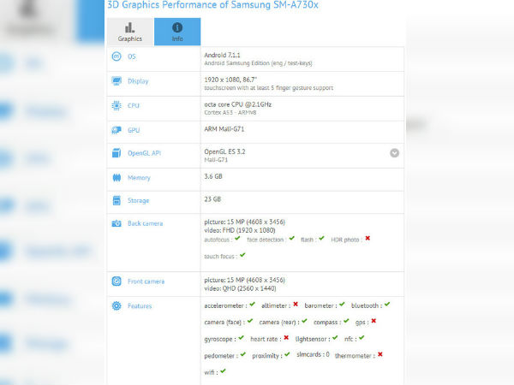Click the HDR photo red cross
The image size is (514, 385).
[x=368, y=239]
